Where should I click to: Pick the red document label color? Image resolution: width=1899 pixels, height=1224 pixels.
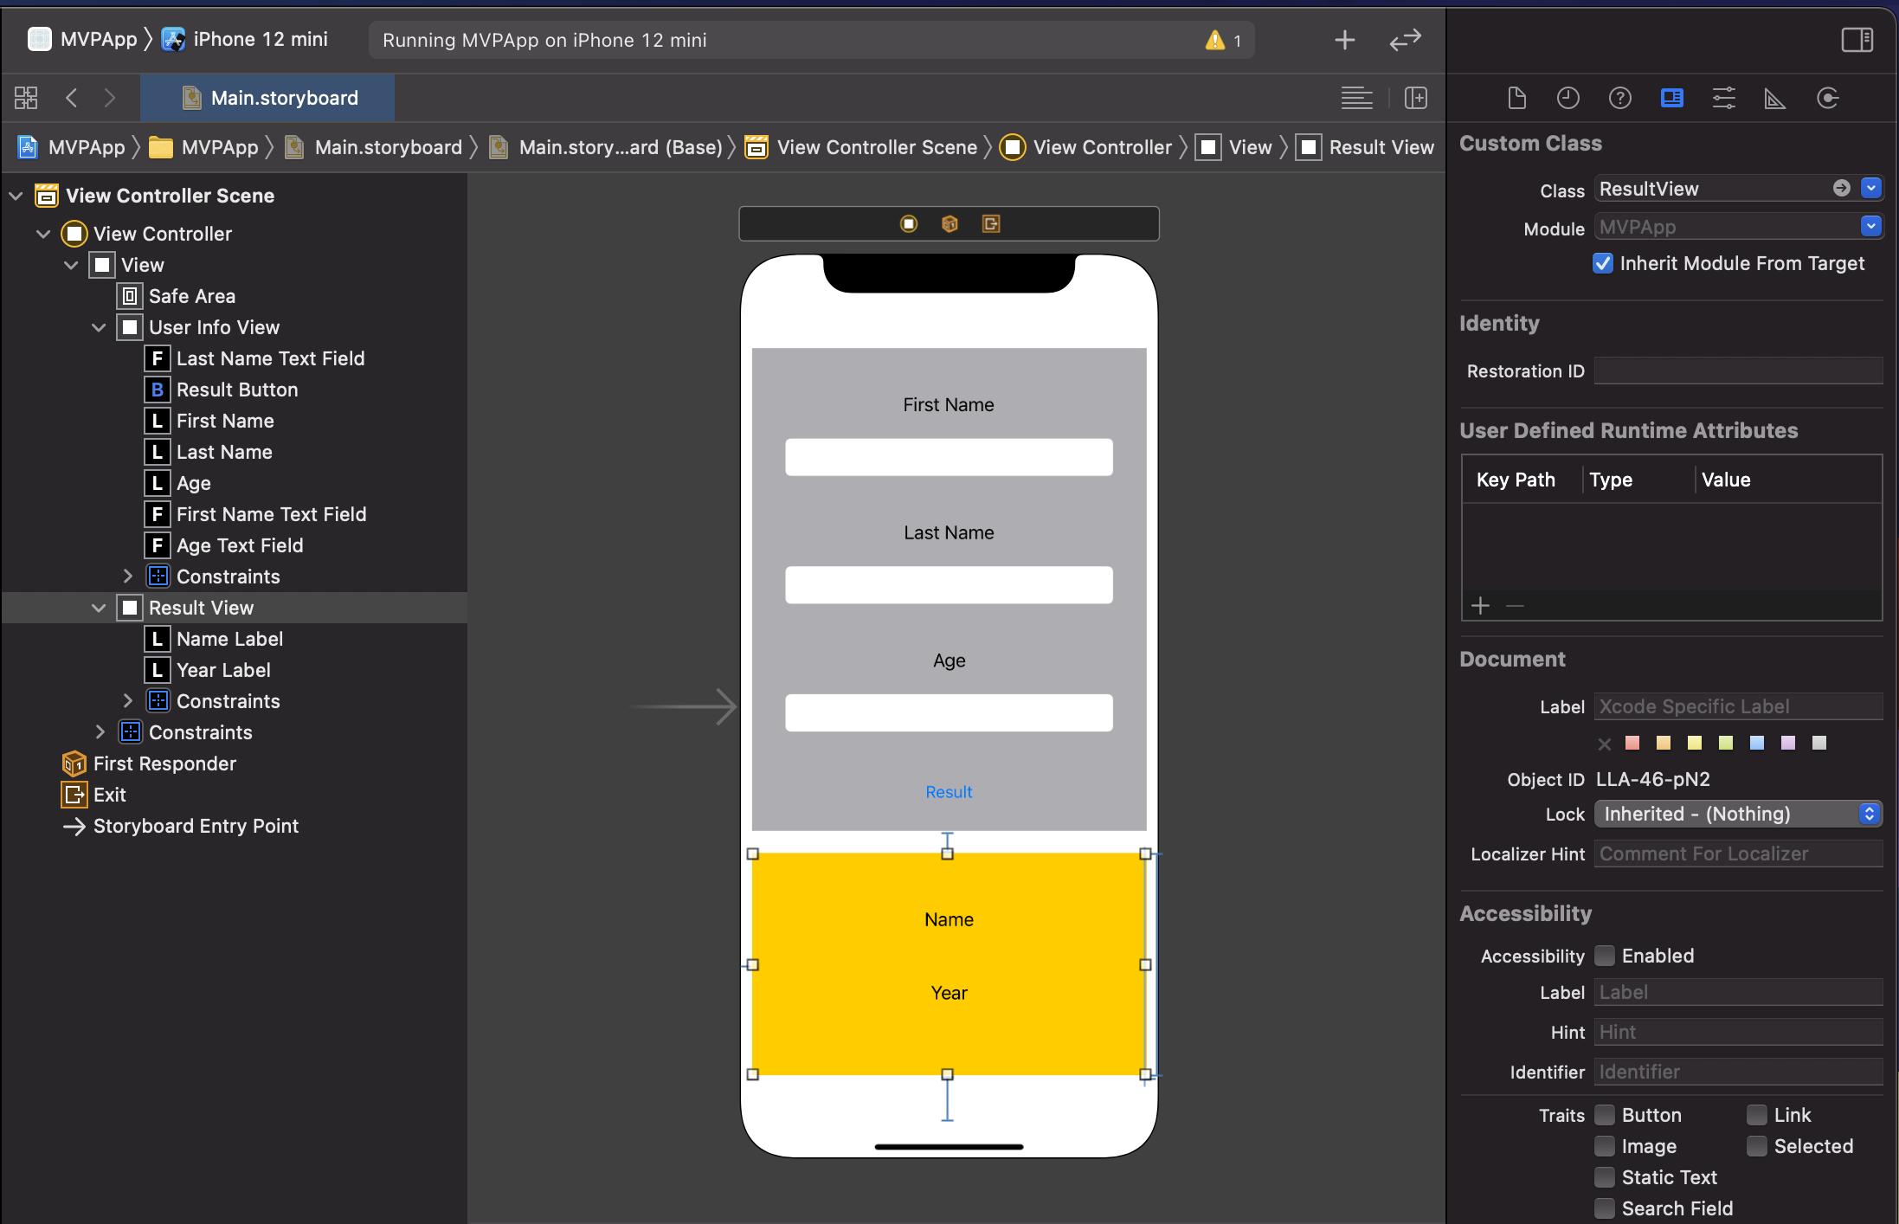pyautogui.click(x=1632, y=743)
